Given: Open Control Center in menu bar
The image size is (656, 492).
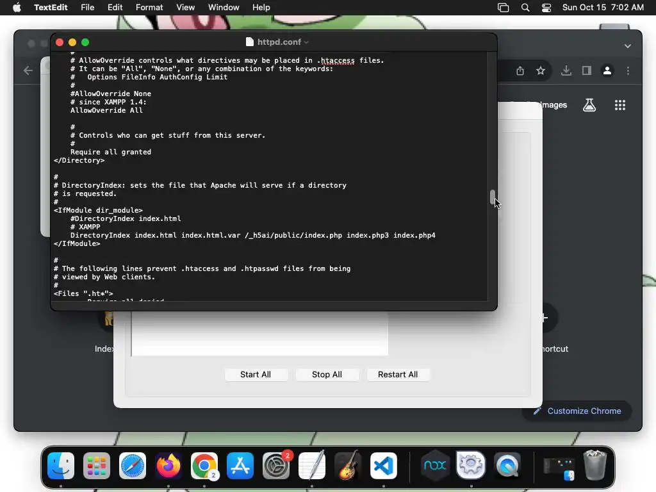Looking at the screenshot, I should 546,8.
